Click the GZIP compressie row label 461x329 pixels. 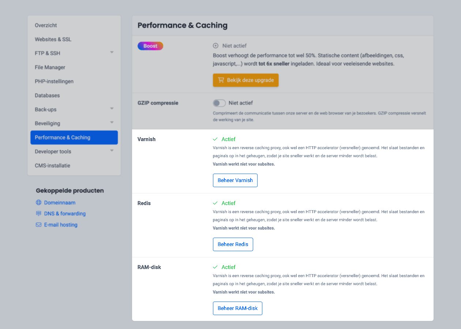[x=158, y=103]
